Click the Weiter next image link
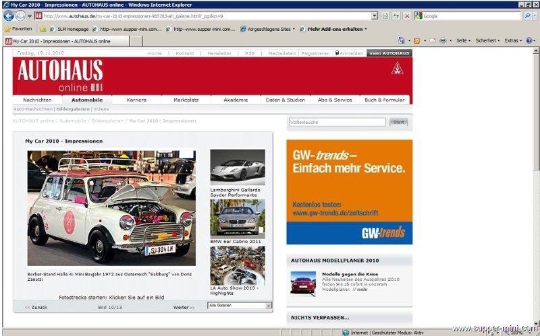The image size is (540, 336). click(x=184, y=307)
